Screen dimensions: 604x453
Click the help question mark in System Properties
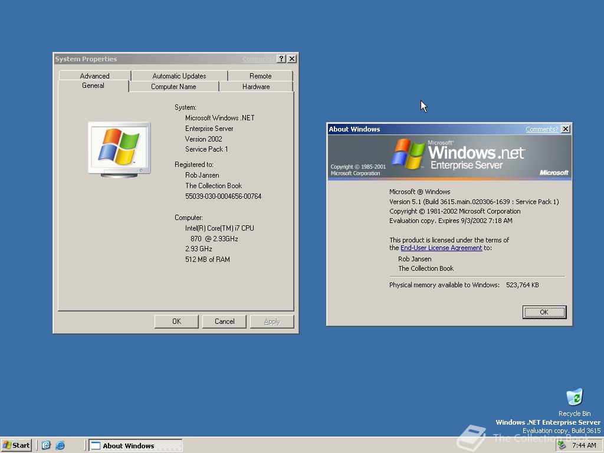click(x=281, y=59)
